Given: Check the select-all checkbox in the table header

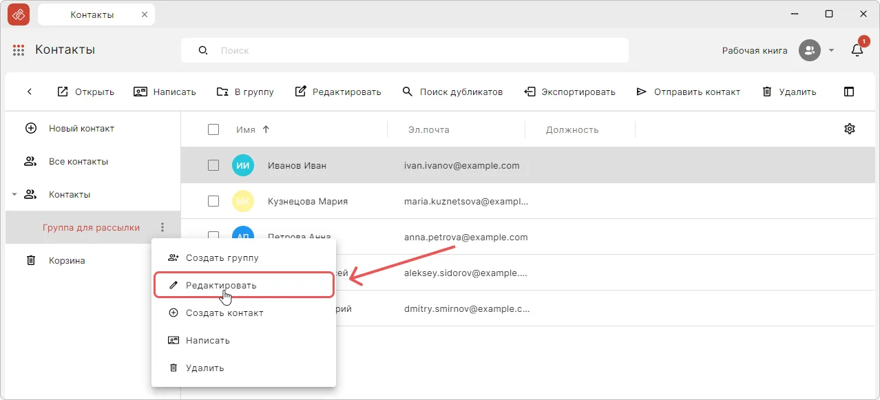Looking at the screenshot, I should (213, 129).
